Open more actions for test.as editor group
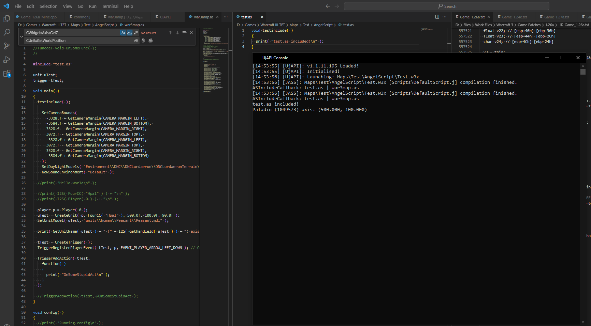Viewport: 591px width, 326px height. (444, 17)
